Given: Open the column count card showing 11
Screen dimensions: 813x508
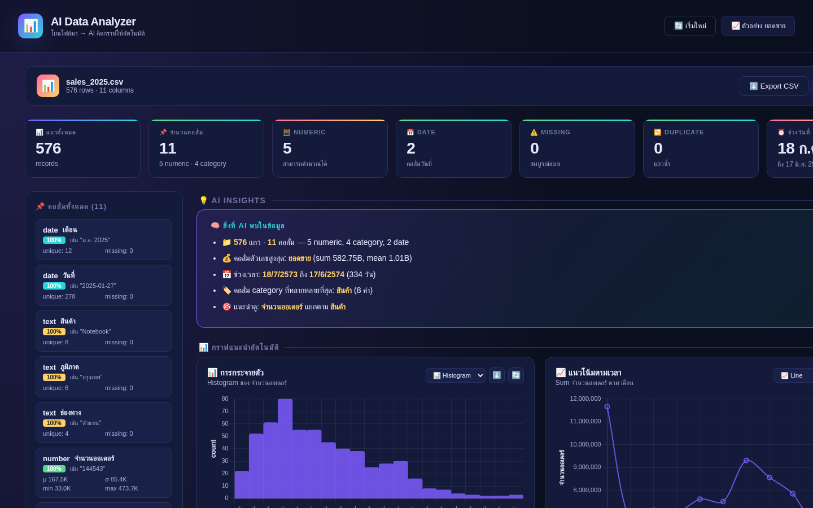Looking at the screenshot, I should coord(206,148).
